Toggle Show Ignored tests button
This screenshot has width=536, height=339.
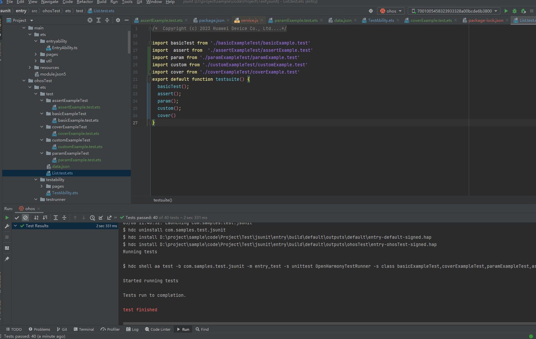point(25,218)
